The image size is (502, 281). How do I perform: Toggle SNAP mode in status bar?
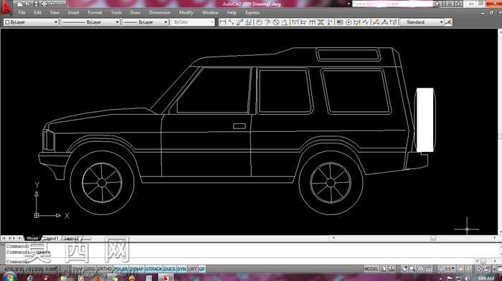[x=77, y=269]
